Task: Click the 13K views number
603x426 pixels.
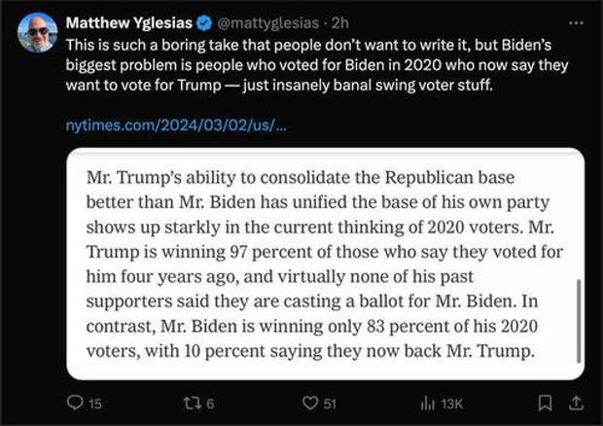Action: point(452,404)
